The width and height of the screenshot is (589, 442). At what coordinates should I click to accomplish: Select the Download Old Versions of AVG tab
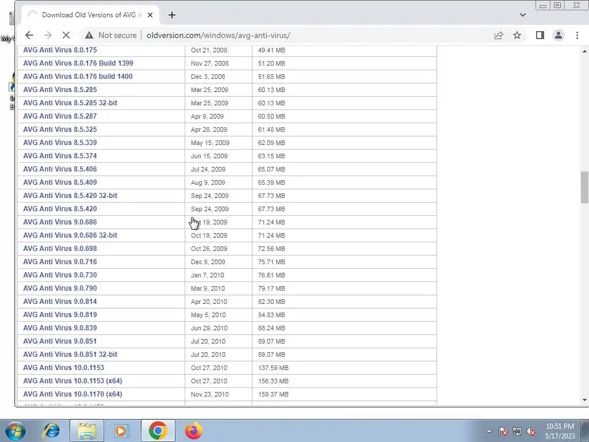tap(90, 15)
